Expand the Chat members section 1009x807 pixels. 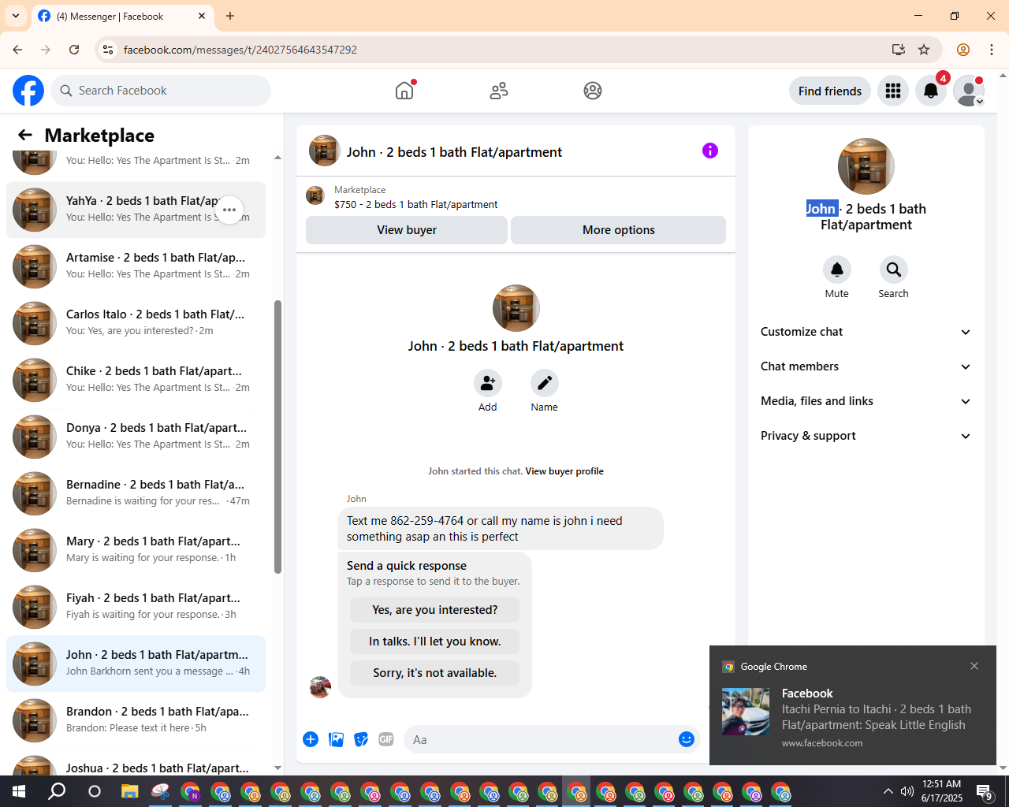click(x=866, y=366)
